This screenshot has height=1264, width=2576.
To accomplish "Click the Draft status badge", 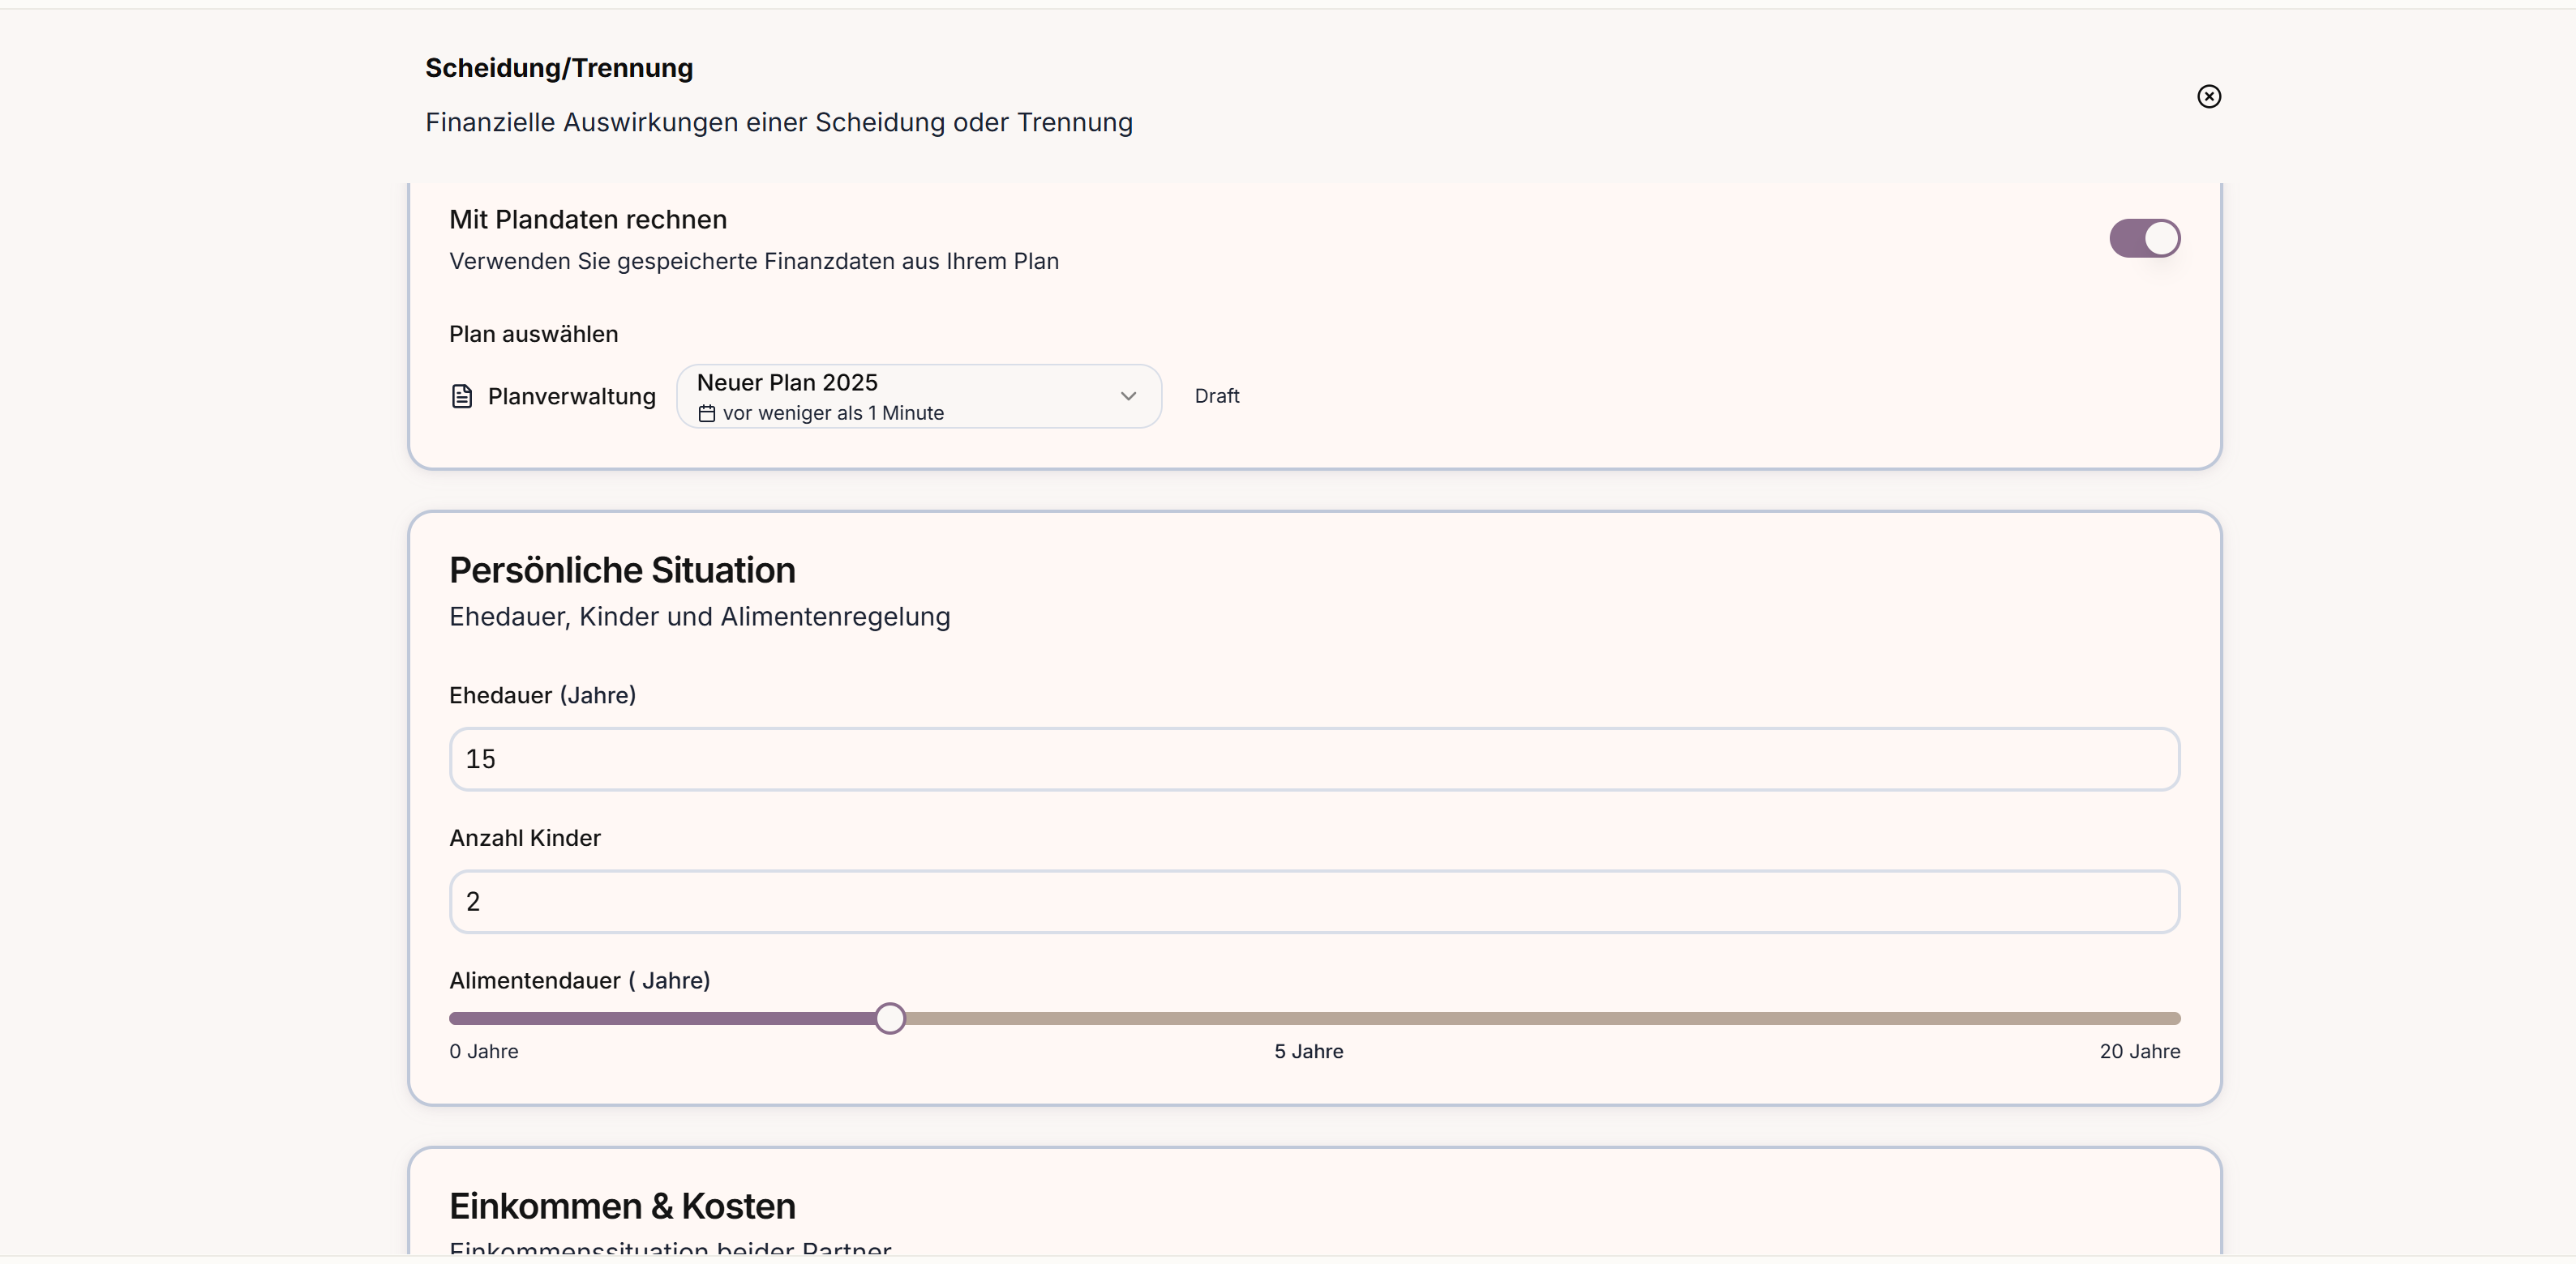I will point(1216,397).
